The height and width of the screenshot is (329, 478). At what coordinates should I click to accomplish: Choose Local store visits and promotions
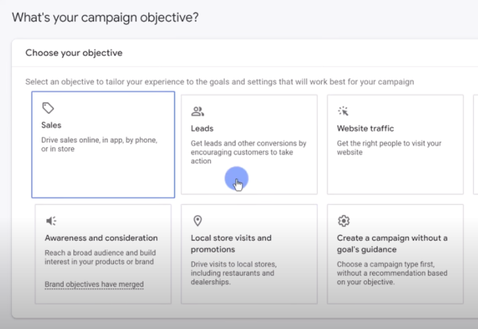pyautogui.click(x=249, y=254)
